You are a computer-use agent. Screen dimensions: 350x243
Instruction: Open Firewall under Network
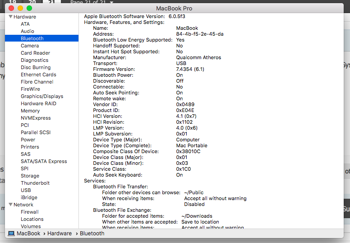coord(30,212)
